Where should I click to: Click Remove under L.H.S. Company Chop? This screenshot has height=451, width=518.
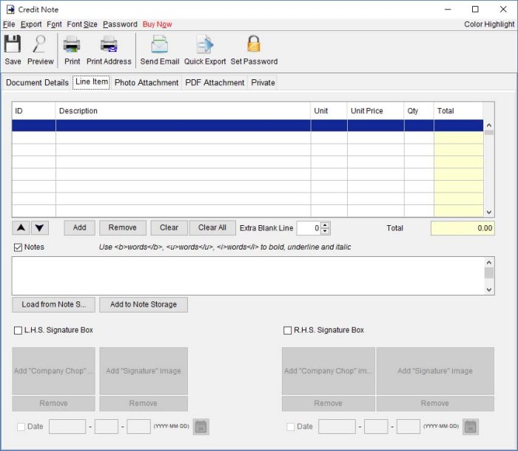pos(54,404)
